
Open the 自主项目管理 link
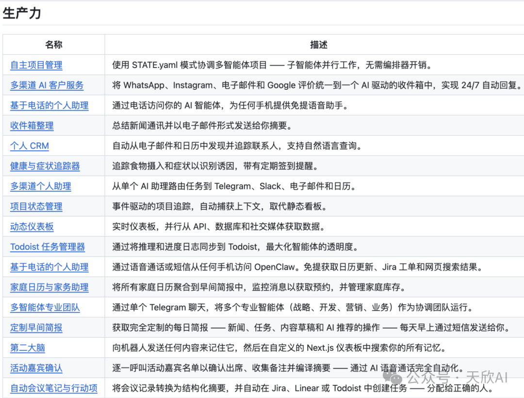(x=36, y=65)
